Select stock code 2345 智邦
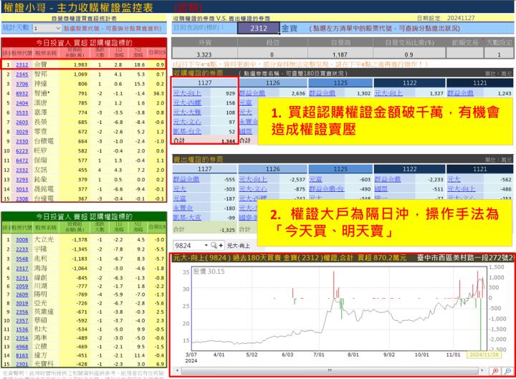The image size is (516, 379). point(22,74)
